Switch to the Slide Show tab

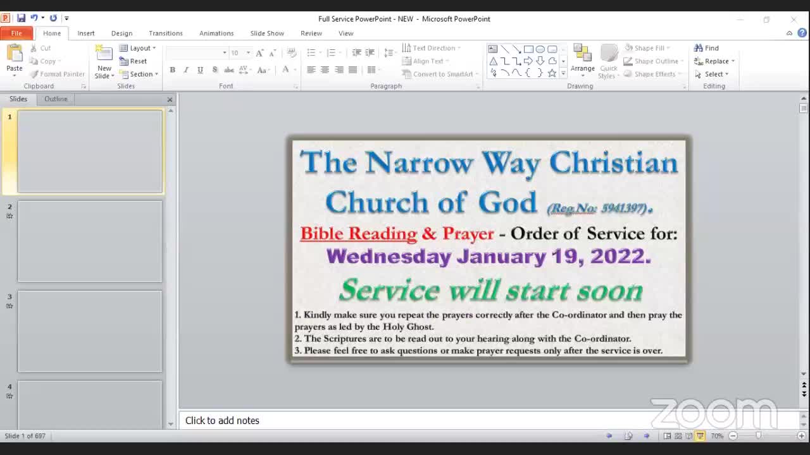(x=267, y=33)
